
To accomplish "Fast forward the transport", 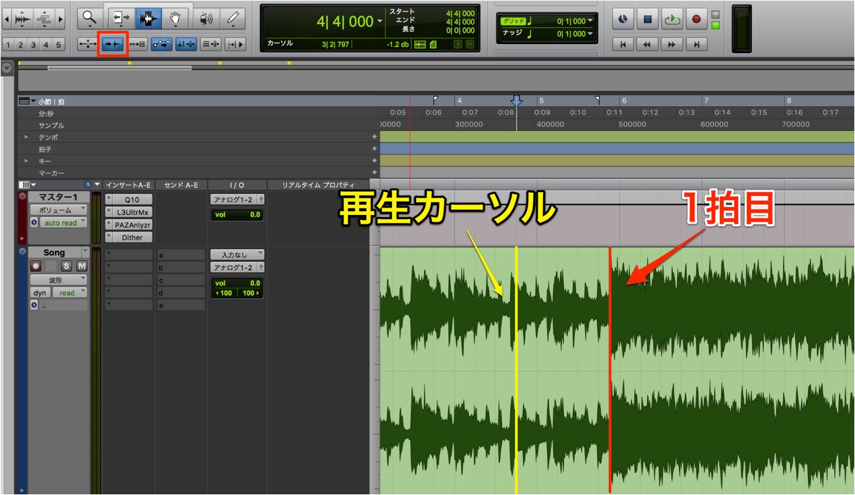I will tap(671, 44).
